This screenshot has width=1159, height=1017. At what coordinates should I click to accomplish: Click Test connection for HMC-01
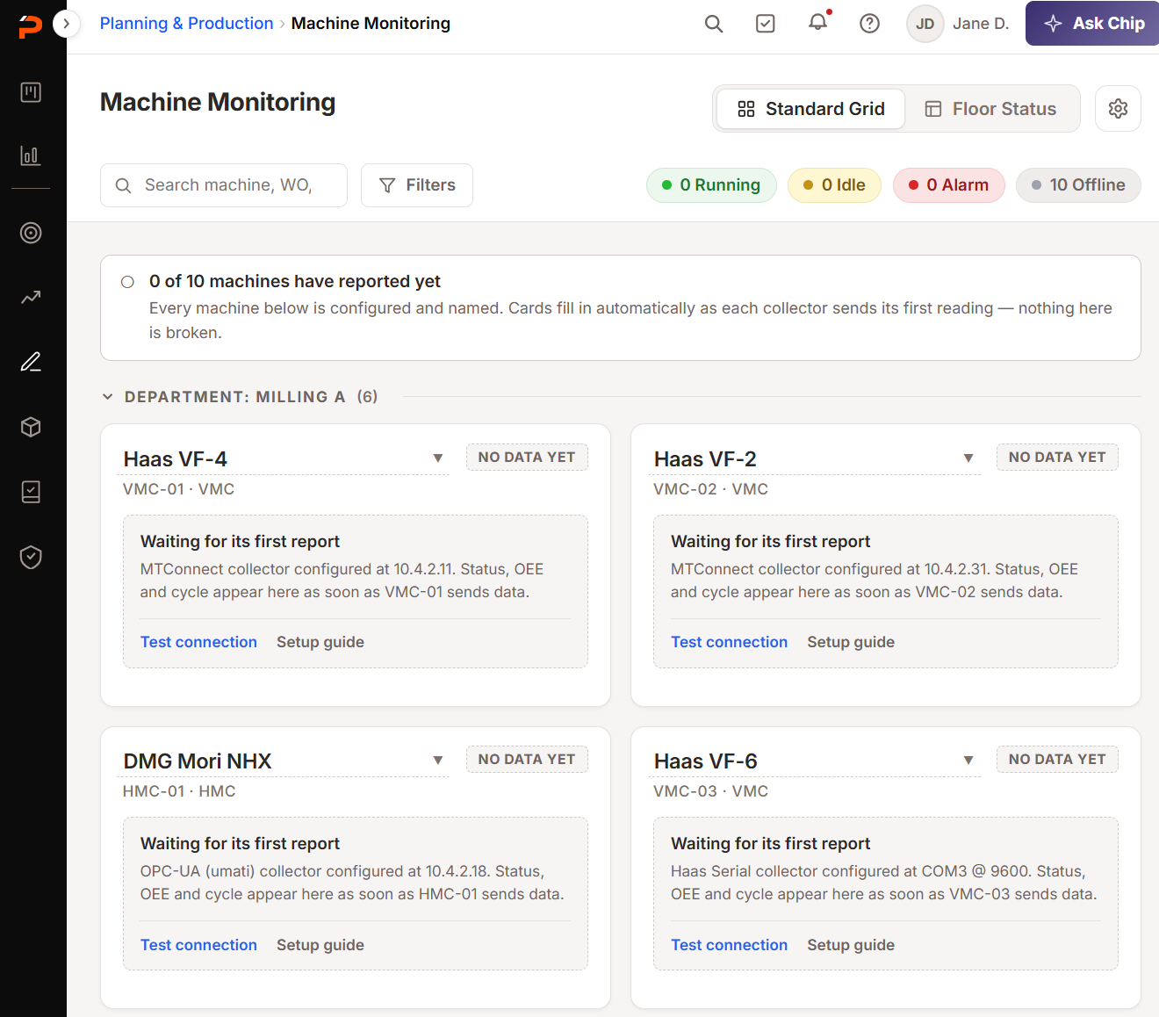pos(198,945)
